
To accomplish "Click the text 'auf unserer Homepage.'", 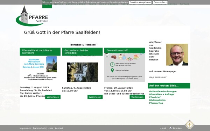I will coord(163,71).
